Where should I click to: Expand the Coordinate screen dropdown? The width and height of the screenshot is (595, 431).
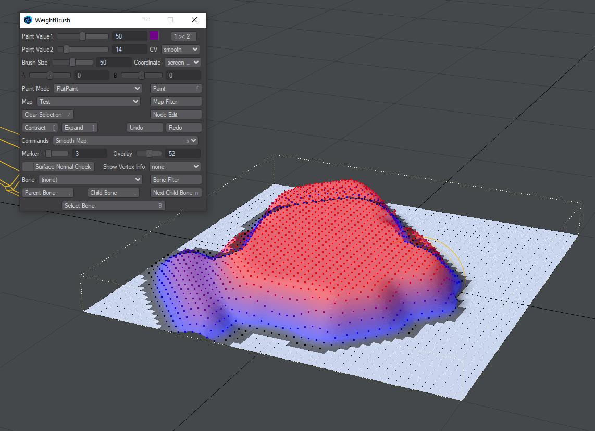click(182, 63)
